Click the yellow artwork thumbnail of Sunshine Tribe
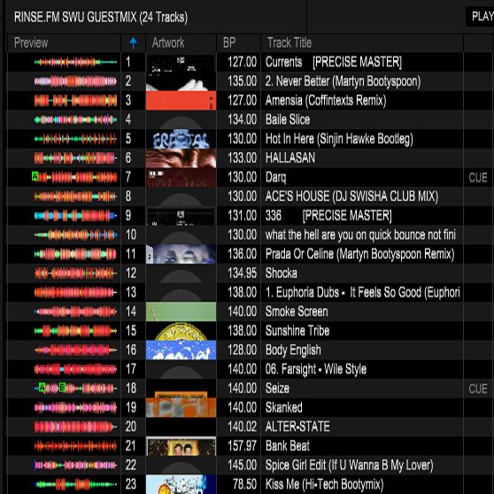The width and height of the screenshot is (494, 494). (x=181, y=331)
